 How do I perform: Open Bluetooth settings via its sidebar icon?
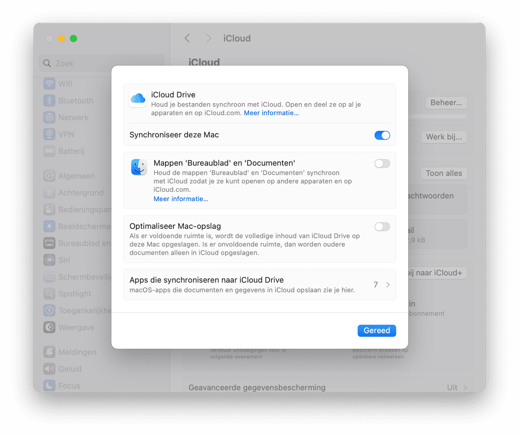coord(50,101)
